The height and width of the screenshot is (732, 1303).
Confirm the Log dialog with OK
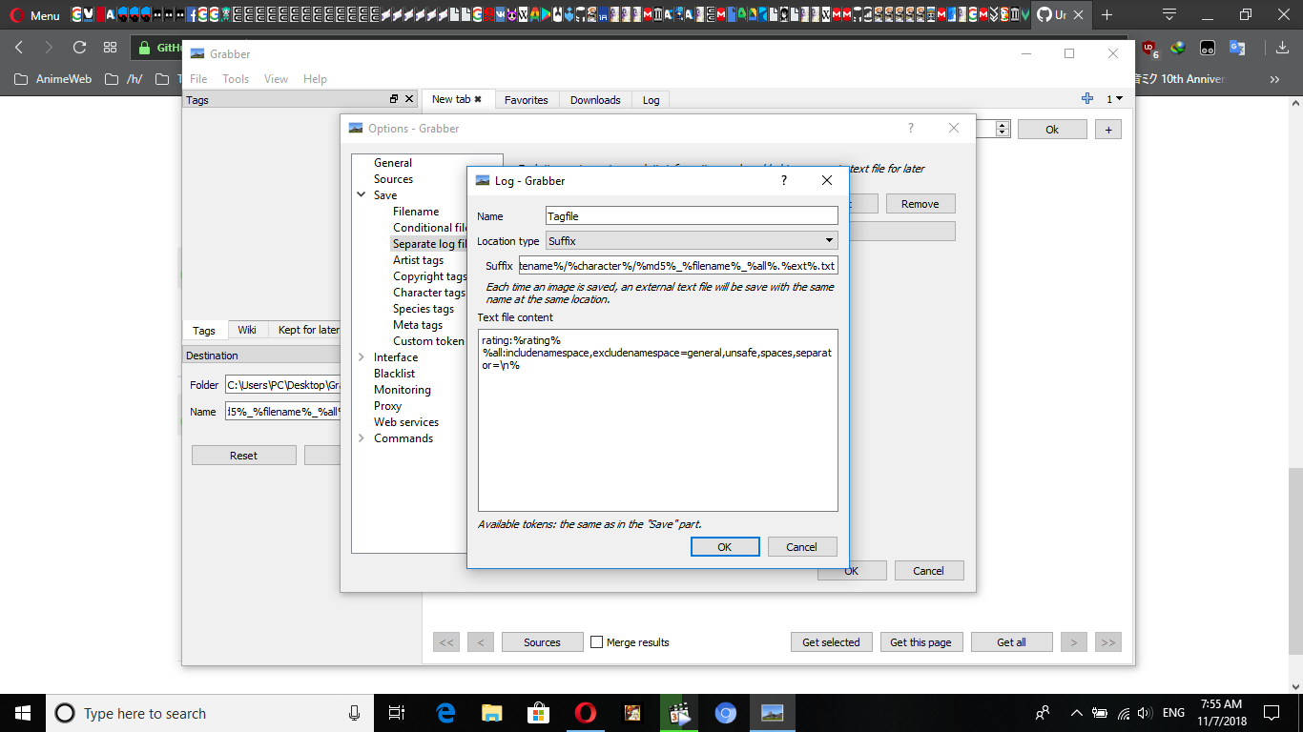pyautogui.click(x=725, y=547)
